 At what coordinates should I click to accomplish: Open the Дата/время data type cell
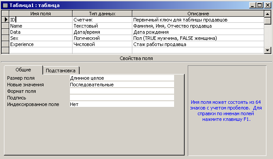click(102, 32)
